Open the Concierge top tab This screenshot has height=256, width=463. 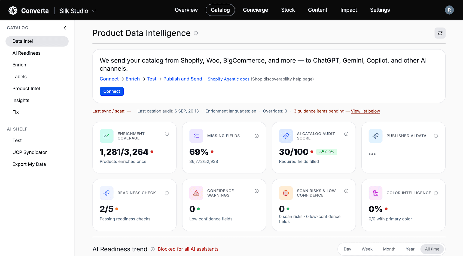click(255, 10)
